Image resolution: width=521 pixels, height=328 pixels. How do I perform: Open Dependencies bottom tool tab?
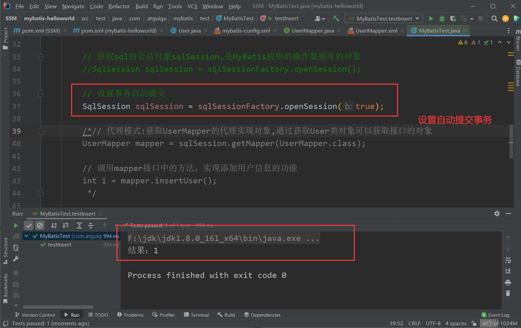tap(262, 315)
